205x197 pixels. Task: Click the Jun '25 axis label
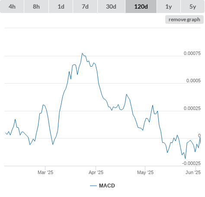coord(193,172)
